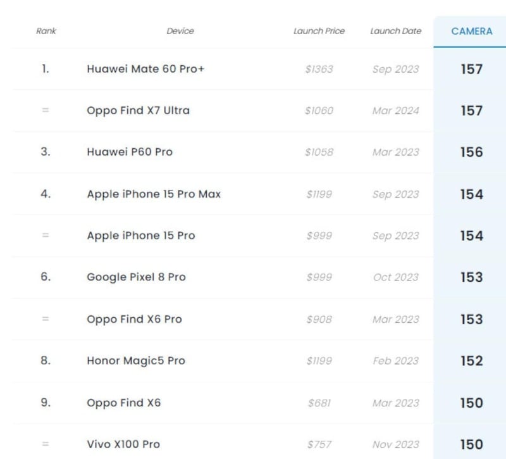Click camera score 152 for Honor Magic5 Pro
This screenshot has width=506, height=459.
point(471,361)
